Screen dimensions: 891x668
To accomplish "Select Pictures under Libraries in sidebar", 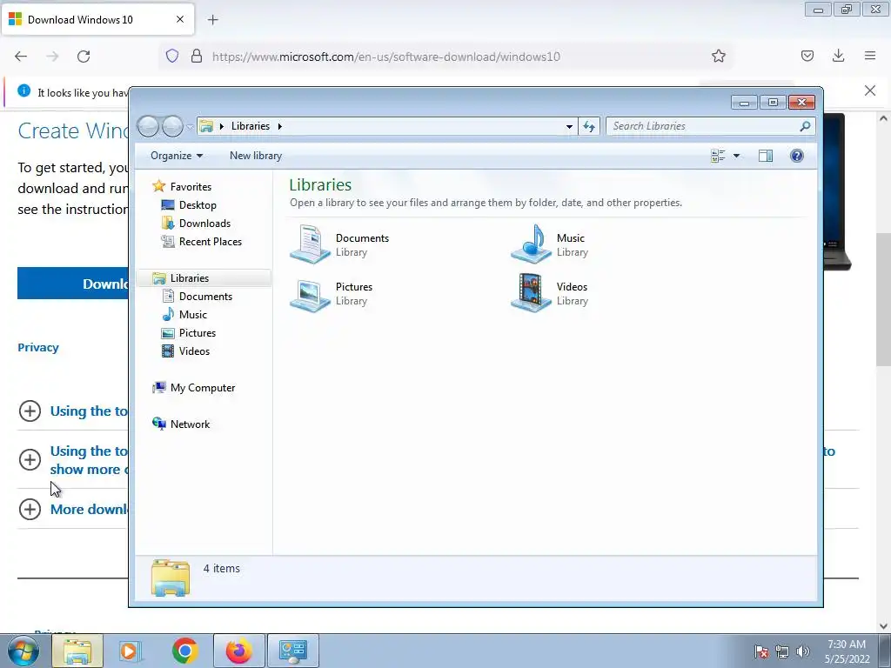I will (198, 333).
